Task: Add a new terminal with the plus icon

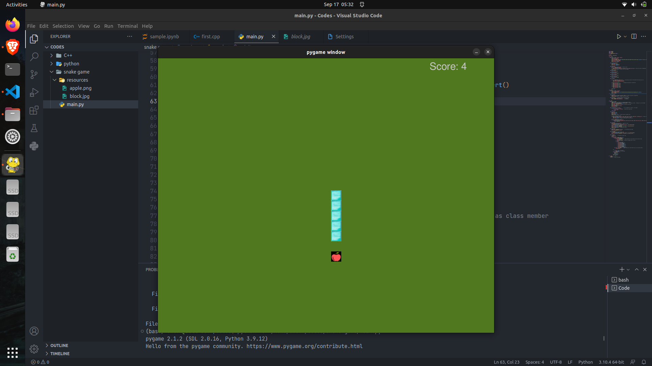Action: point(621,269)
